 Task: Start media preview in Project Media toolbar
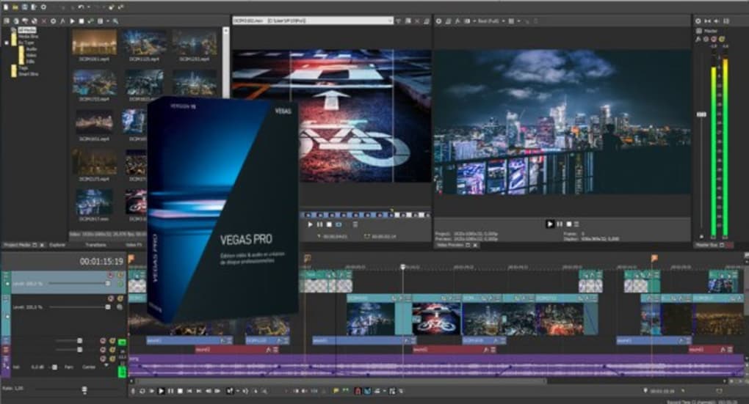click(72, 21)
